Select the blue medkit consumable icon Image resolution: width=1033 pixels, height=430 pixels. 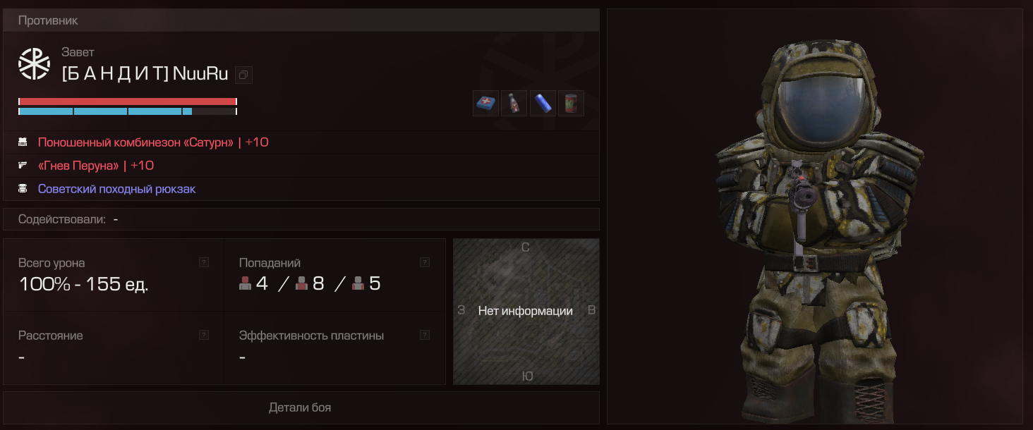click(x=485, y=104)
